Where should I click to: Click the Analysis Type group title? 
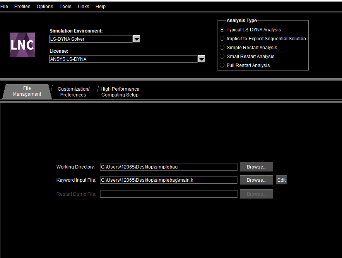[x=242, y=20]
